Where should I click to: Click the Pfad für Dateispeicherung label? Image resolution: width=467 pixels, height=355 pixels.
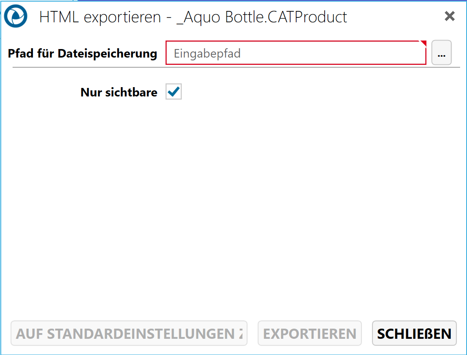click(82, 53)
